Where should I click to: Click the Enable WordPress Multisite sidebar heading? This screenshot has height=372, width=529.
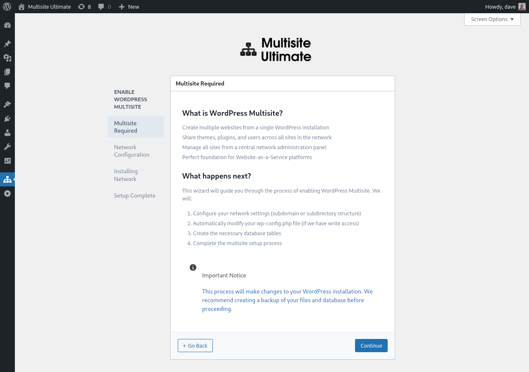[x=131, y=99]
